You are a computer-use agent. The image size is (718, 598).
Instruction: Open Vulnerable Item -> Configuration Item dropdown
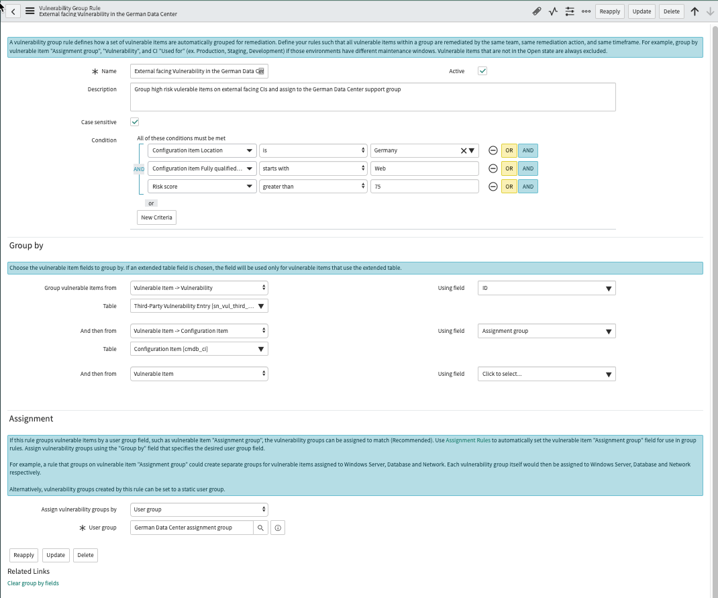pos(199,331)
